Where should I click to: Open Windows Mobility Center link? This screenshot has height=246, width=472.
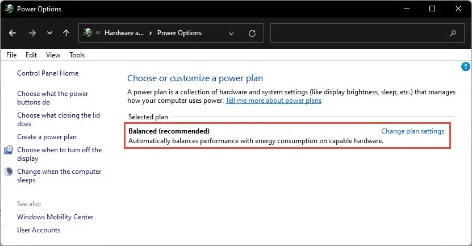55,217
